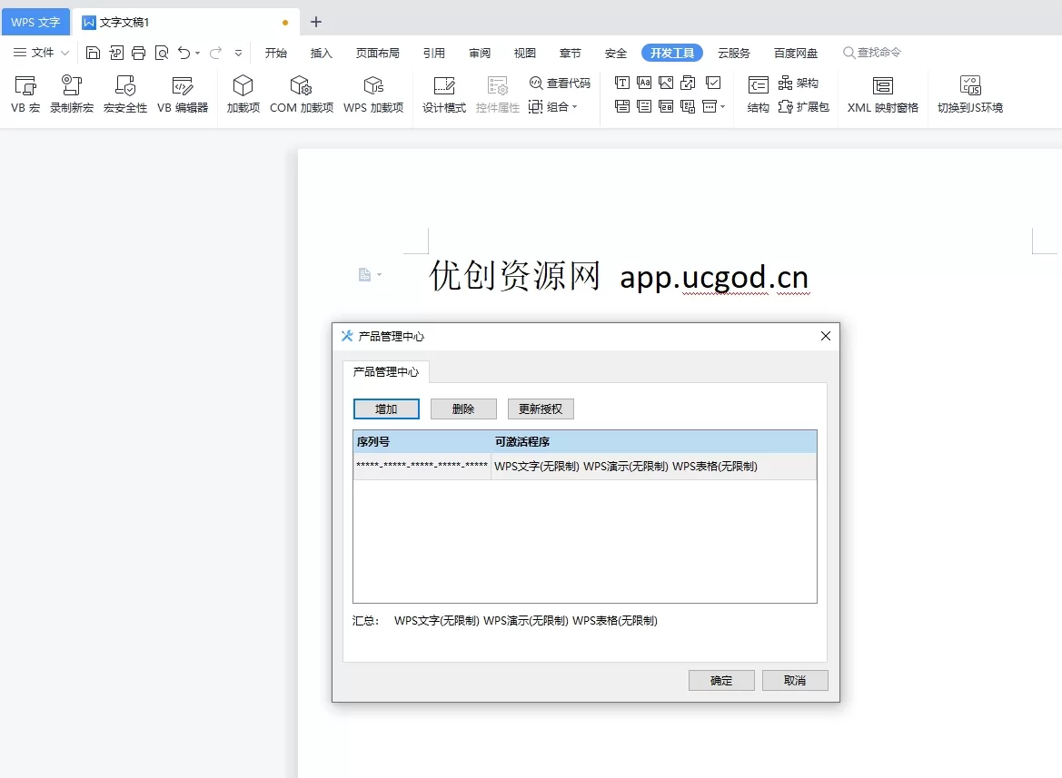Select the 安全 ribbon tab
1062x778 pixels.
(616, 53)
